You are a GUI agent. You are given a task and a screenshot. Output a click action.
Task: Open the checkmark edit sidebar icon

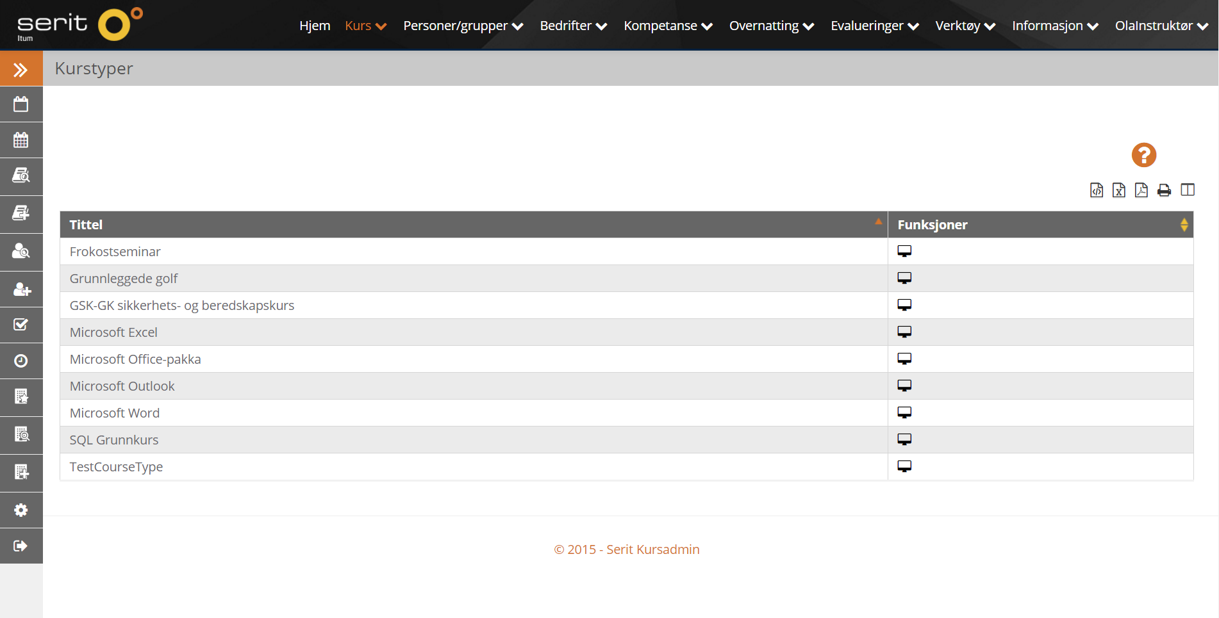tap(21, 325)
